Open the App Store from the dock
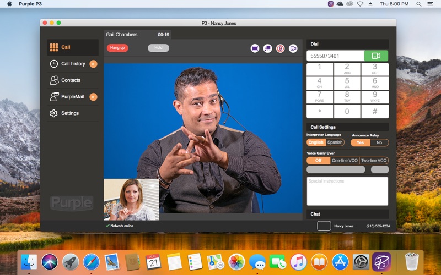Screen dimensions: 441x275 pos(340,262)
